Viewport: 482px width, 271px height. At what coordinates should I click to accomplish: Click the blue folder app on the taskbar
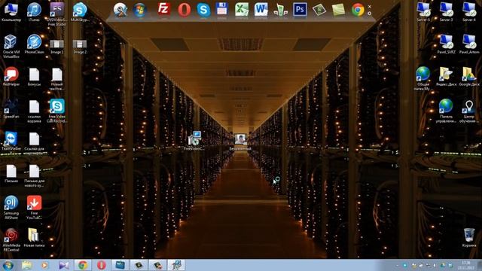point(120,265)
